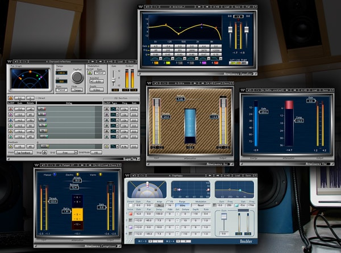341x253 pixels.
Task: Click the Tap Pad knob in SuperTap
Action: click(x=77, y=77)
